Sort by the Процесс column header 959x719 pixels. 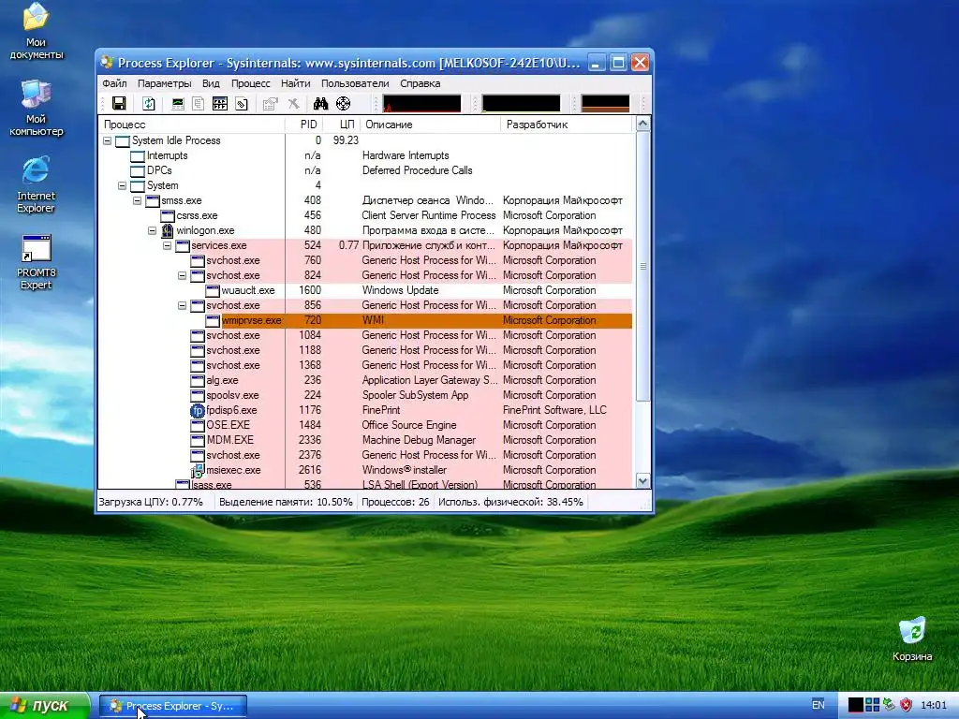point(191,125)
